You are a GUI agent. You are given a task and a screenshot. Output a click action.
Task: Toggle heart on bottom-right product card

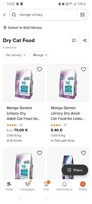84,153
